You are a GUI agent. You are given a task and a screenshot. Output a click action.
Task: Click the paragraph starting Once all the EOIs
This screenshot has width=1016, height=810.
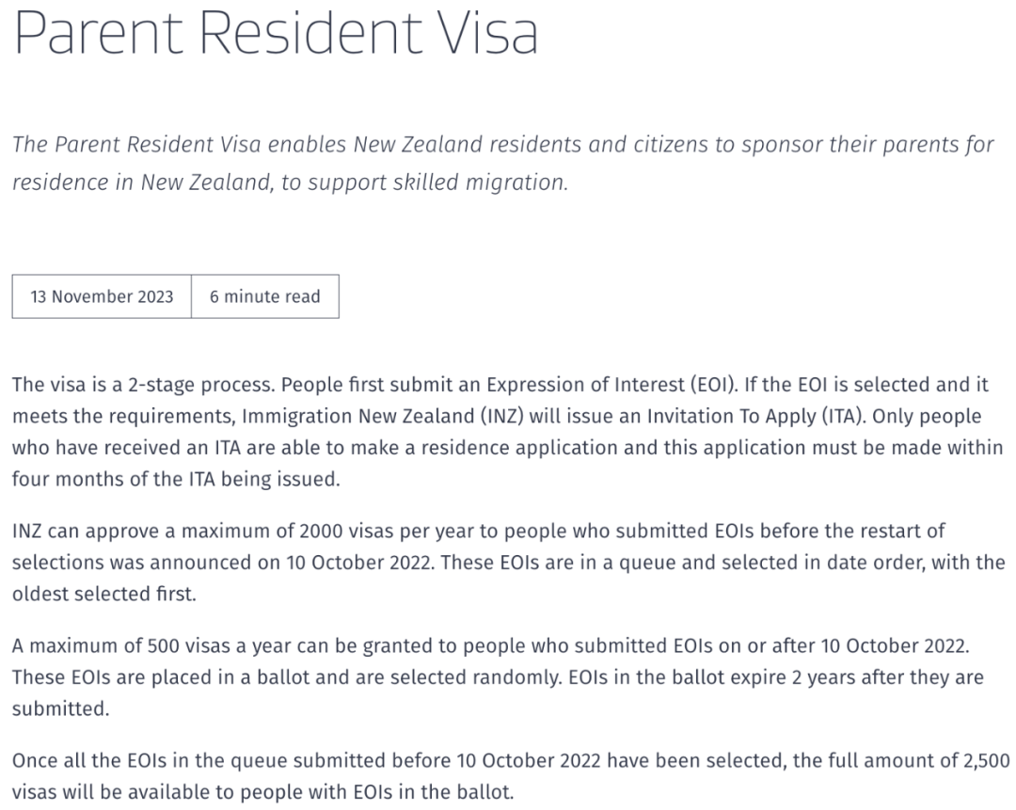click(511, 776)
